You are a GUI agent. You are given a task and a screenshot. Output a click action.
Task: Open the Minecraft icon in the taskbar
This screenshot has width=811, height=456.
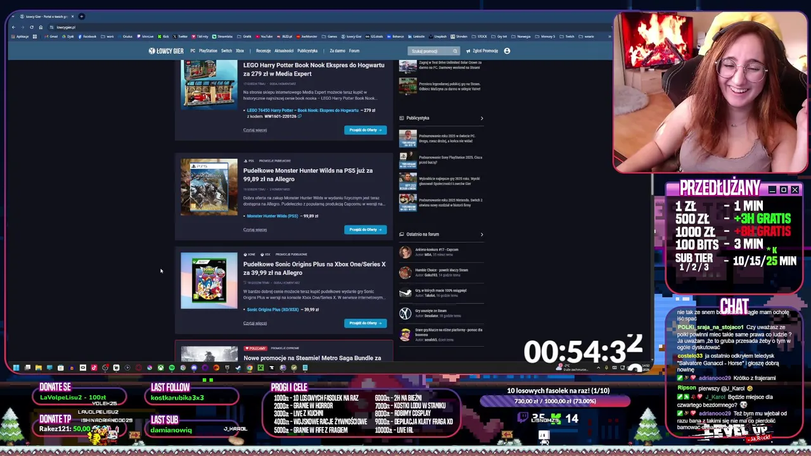pyautogui.click(x=260, y=367)
